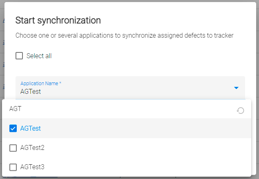Click the selected AGTest value in field
The height and width of the screenshot is (179, 259).
(31, 91)
